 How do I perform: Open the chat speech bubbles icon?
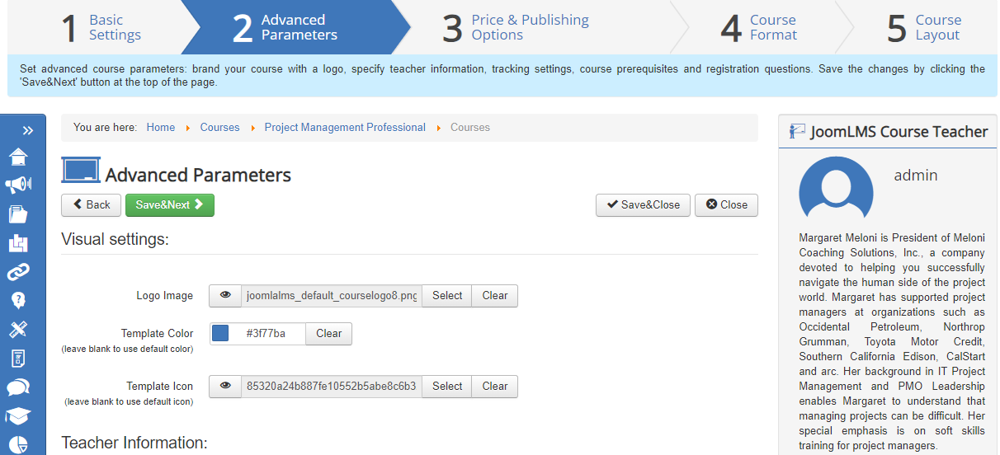click(x=18, y=387)
